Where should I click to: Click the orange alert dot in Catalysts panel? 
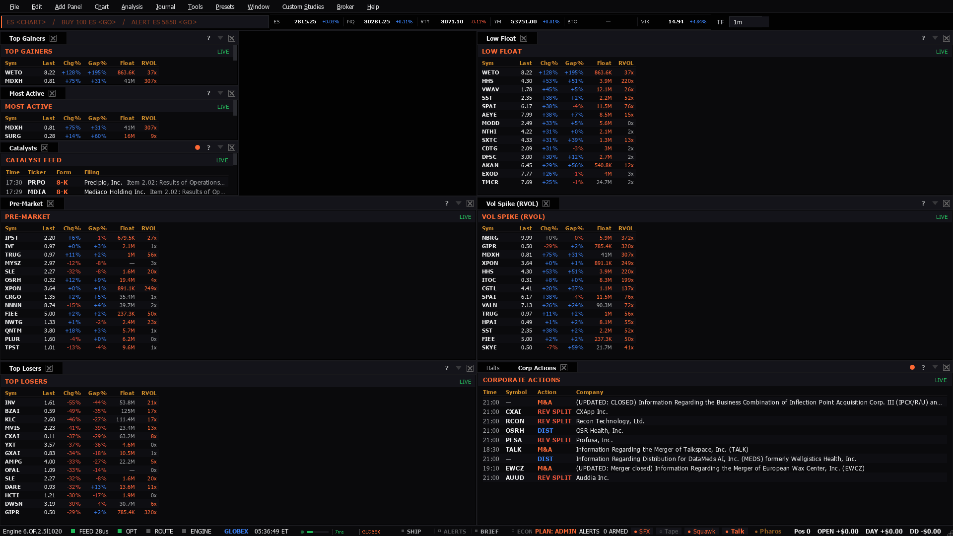[x=198, y=147]
